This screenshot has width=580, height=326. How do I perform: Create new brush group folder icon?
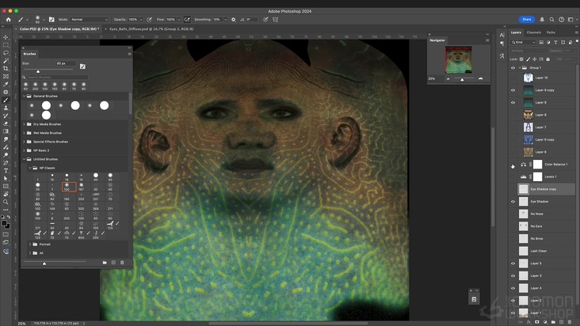coord(105,263)
